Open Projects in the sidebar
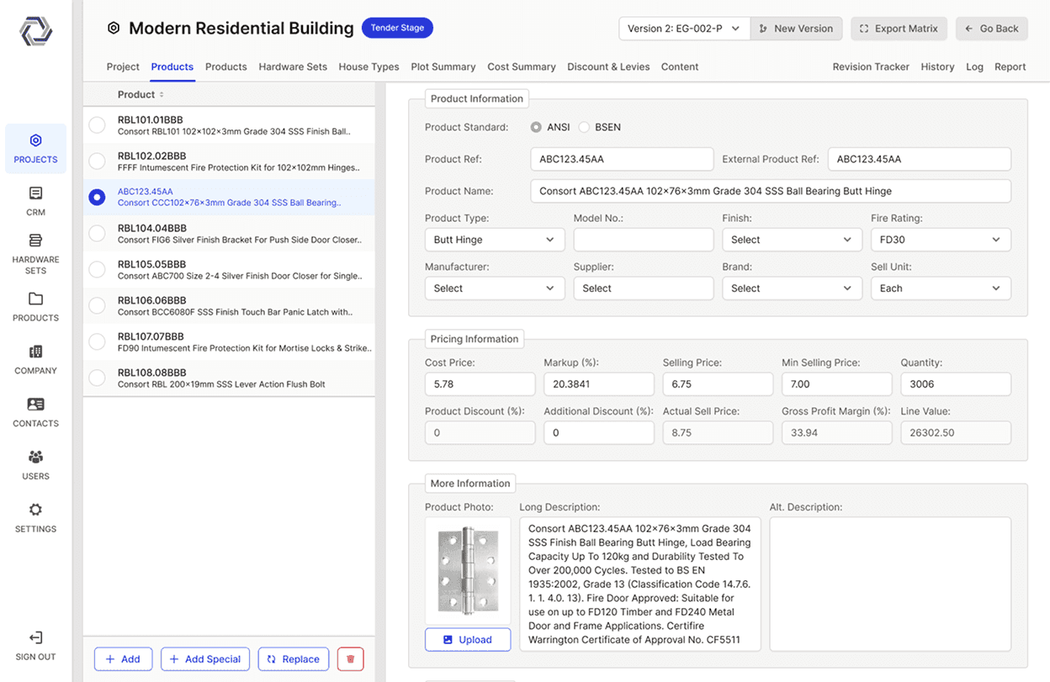The width and height of the screenshot is (1050, 682). (x=35, y=149)
